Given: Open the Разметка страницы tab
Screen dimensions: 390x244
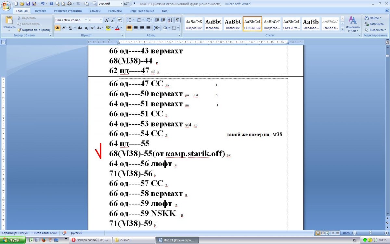Looking at the screenshot, I should tap(69, 11).
